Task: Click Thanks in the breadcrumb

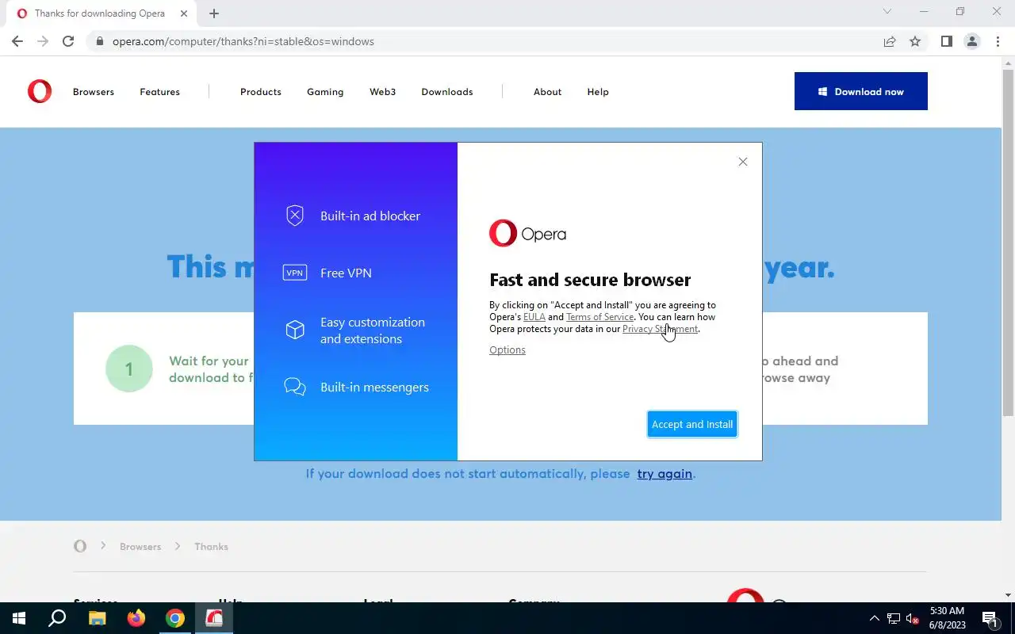Action: (211, 547)
